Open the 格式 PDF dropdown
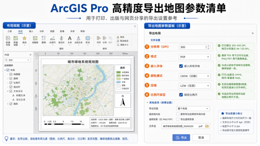The height and width of the screenshot is (146, 260). coord(195,57)
